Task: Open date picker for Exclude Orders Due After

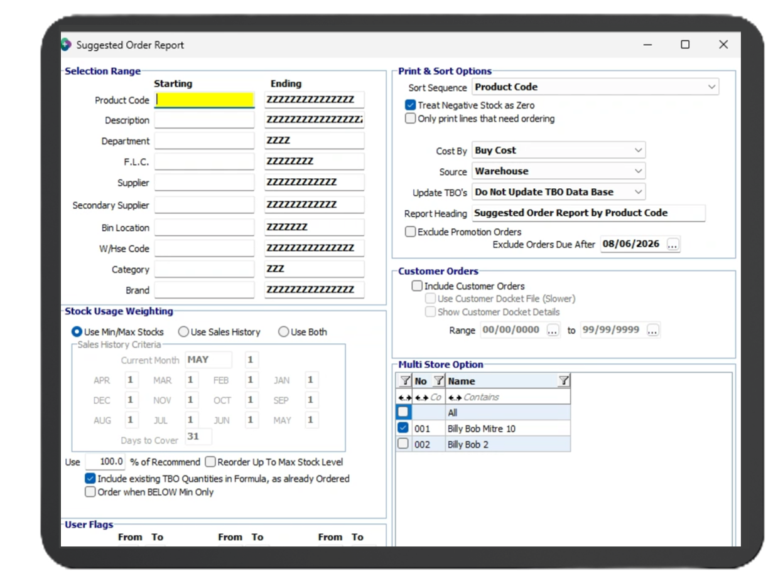Action: click(x=673, y=245)
